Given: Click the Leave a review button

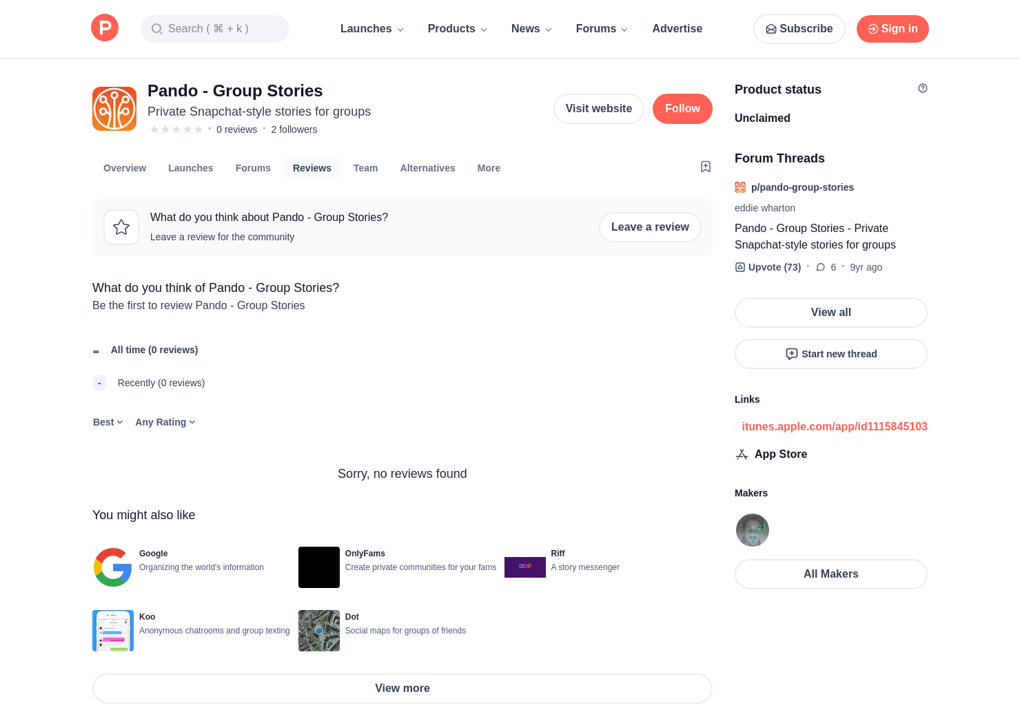Looking at the screenshot, I should point(649,227).
